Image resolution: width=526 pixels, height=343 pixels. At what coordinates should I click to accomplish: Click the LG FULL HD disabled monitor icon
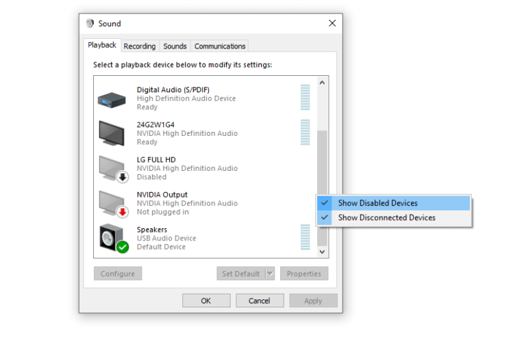click(x=114, y=169)
